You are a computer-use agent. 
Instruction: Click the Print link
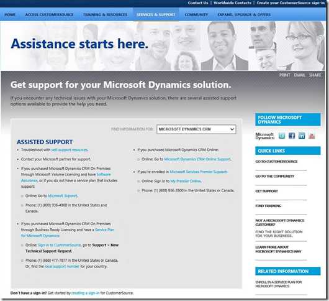(285, 75)
